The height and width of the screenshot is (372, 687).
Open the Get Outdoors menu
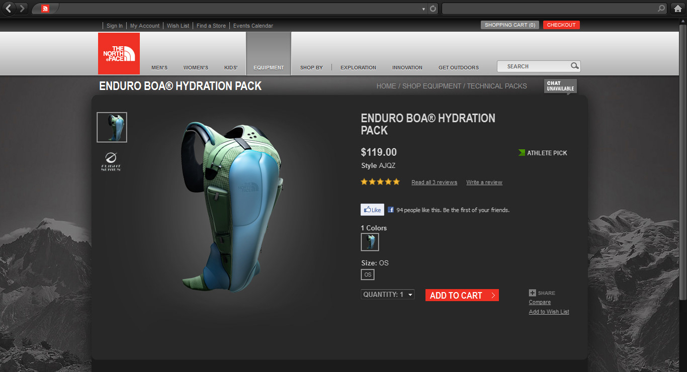pyautogui.click(x=459, y=67)
